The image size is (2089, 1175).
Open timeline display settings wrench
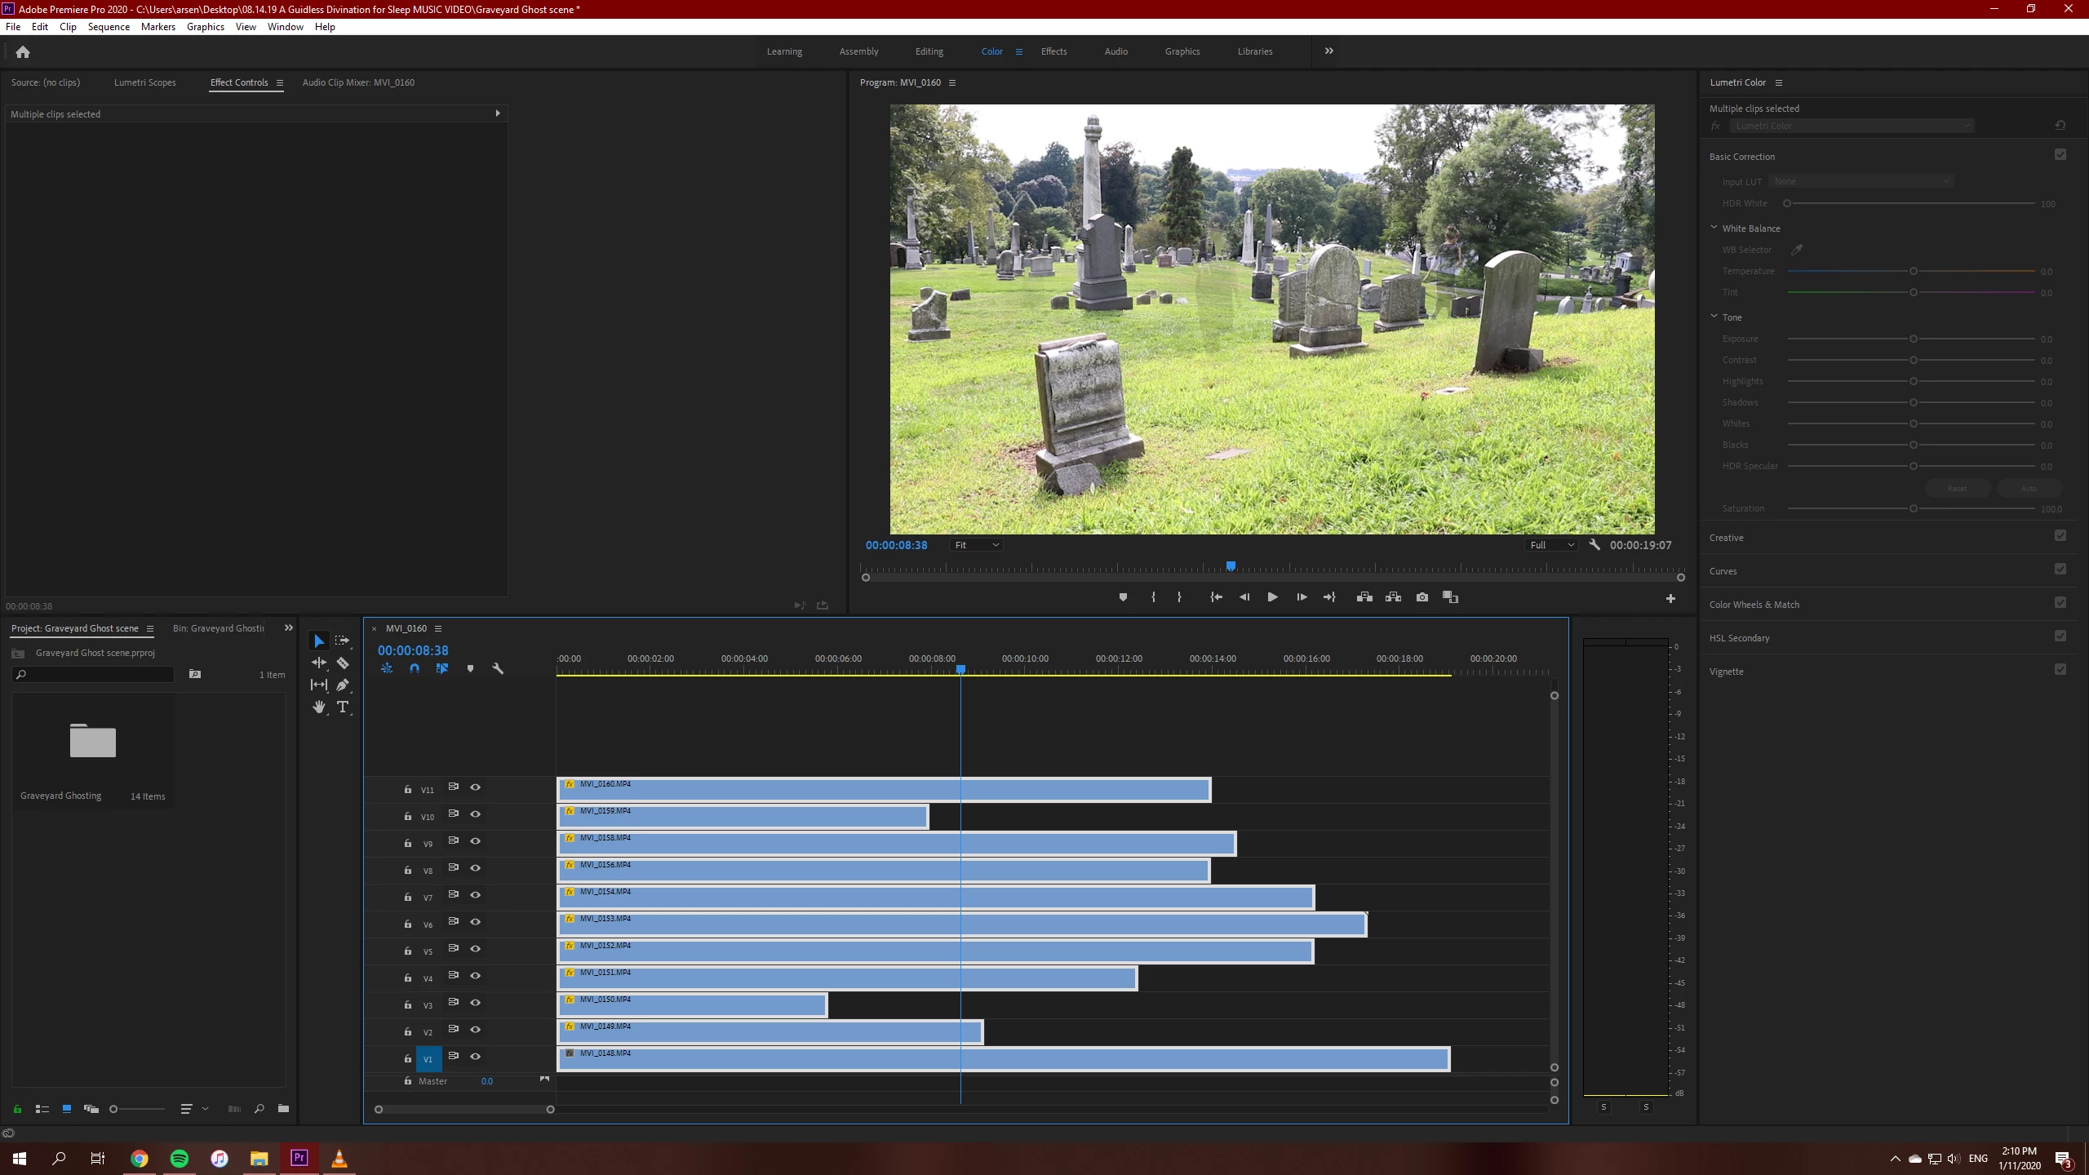click(498, 668)
